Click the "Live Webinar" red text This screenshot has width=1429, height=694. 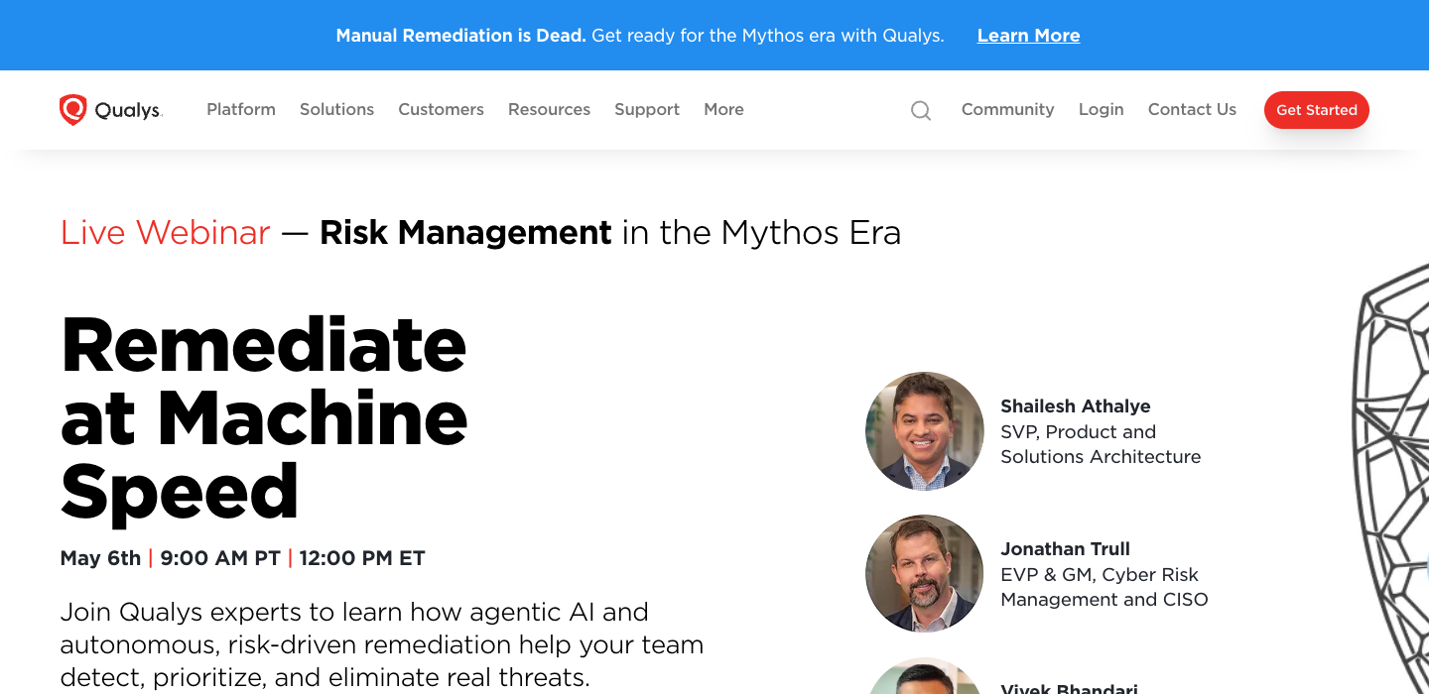coord(166,233)
